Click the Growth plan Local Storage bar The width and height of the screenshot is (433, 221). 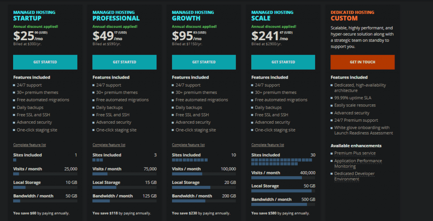coord(204,187)
